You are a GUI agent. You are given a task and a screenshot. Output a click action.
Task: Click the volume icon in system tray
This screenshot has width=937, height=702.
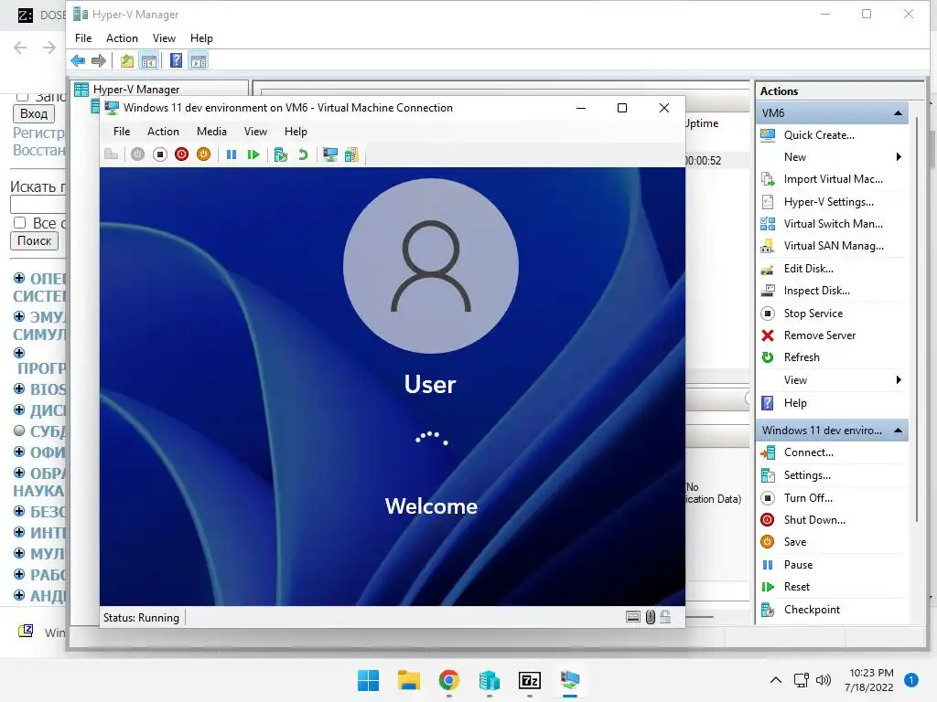pos(823,680)
